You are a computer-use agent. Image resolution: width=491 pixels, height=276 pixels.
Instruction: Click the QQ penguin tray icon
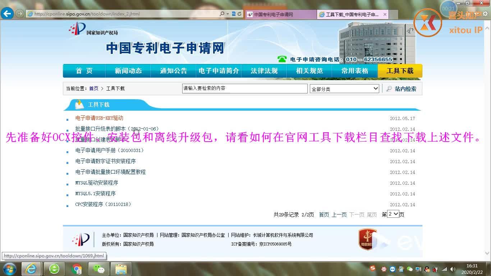(427, 269)
